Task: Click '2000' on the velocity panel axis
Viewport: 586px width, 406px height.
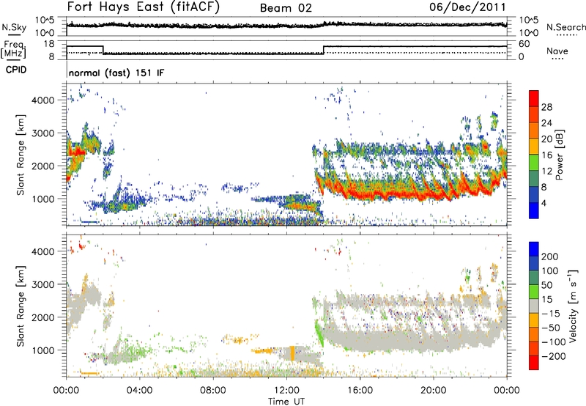Action: [43, 317]
